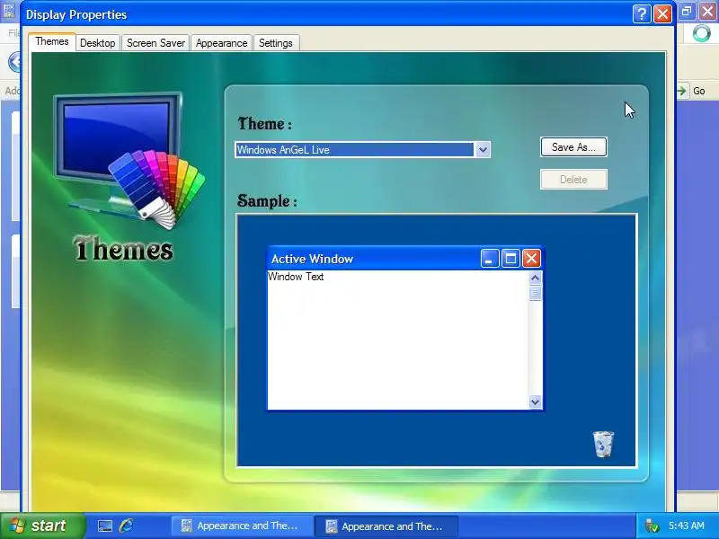Click the Sample : label
Image resolution: width=719 pixels, height=539 pixels.
267,200
